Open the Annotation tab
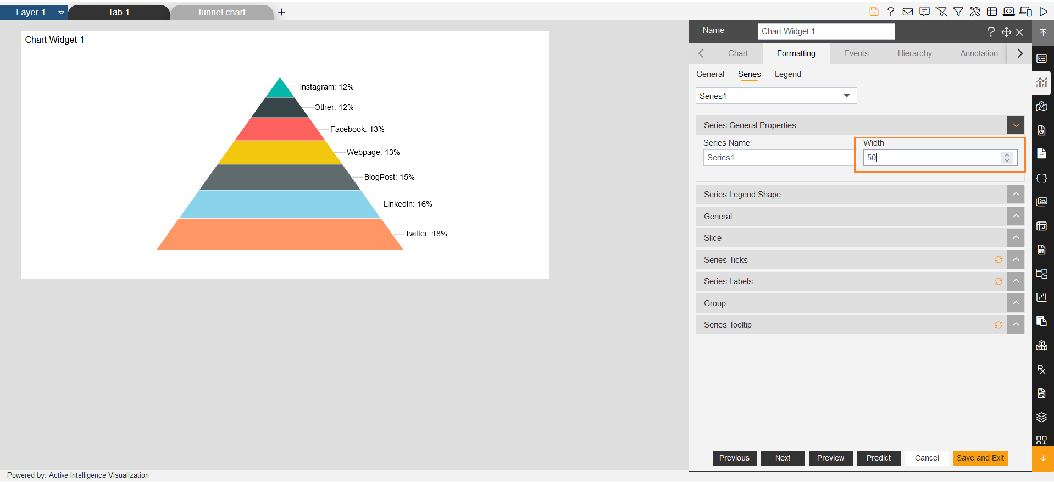 979,53
